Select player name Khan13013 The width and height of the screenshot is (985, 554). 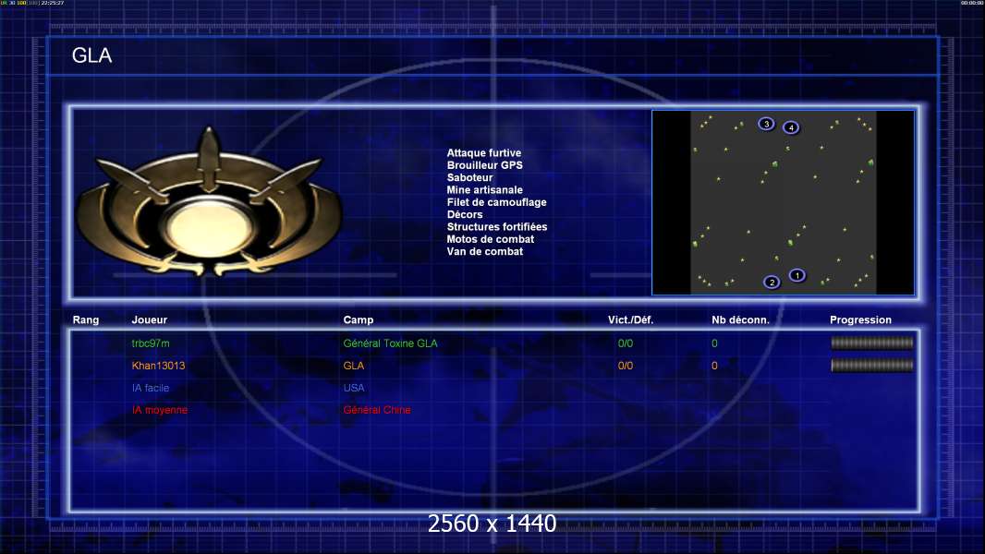coord(158,366)
